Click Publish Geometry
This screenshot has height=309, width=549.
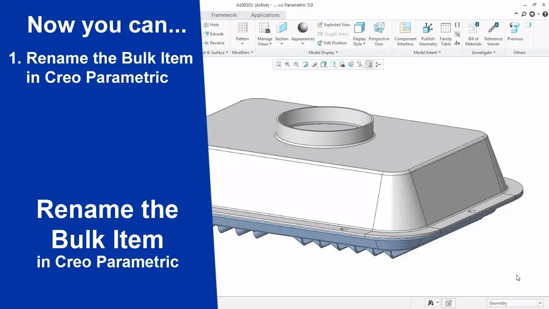pyautogui.click(x=428, y=33)
